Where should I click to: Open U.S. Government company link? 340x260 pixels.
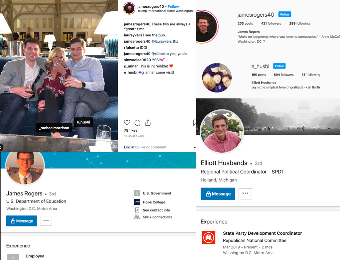[157, 193]
